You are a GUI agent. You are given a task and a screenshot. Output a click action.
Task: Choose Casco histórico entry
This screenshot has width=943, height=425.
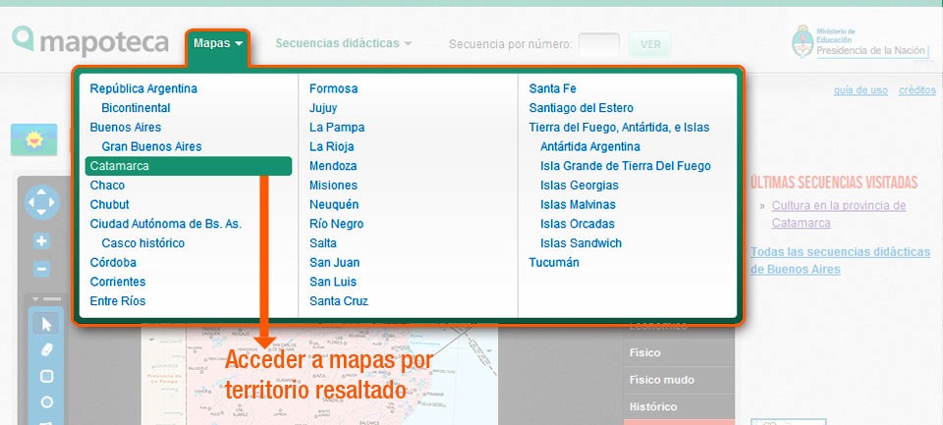[143, 243]
